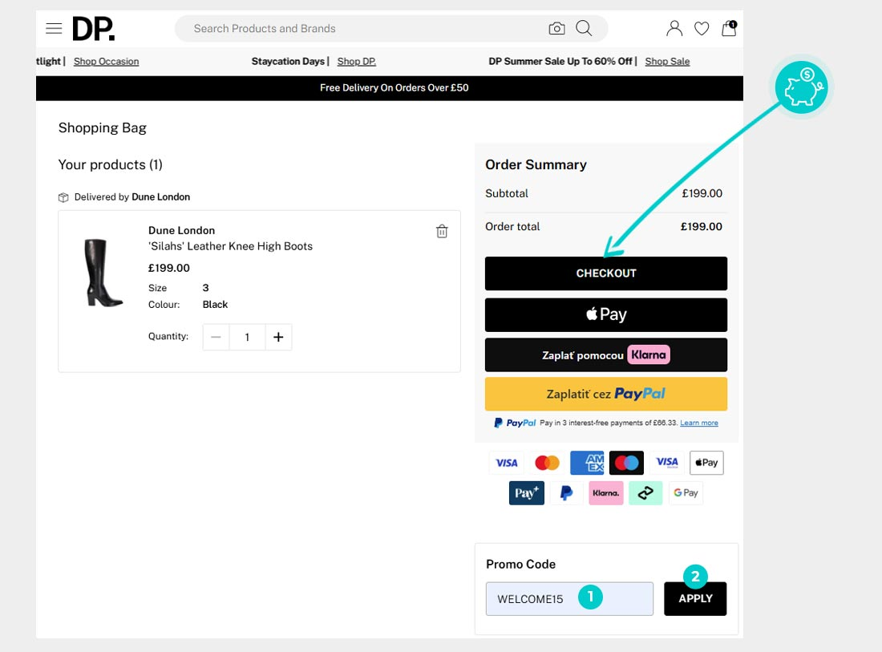Click the Staycation Days promo text
This screenshot has height=652, width=882.
point(288,61)
